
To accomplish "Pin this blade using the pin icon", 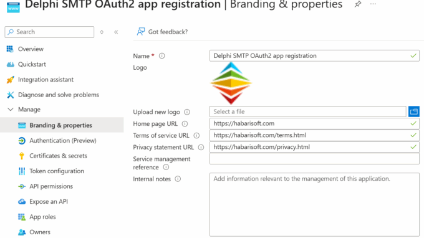I will click(x=358, y=4).
